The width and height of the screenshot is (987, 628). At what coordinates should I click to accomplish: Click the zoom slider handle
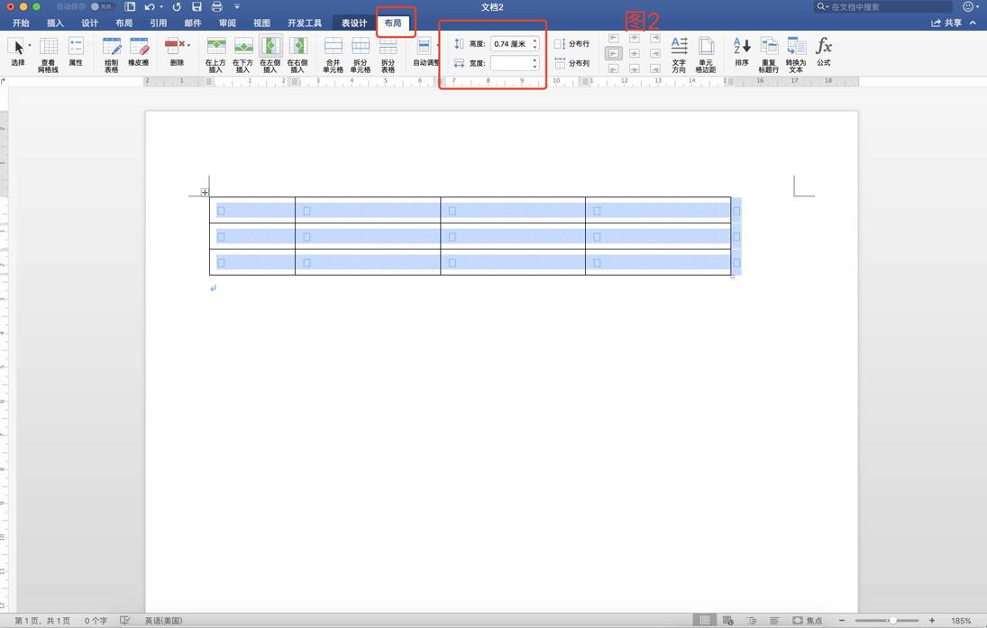(892, 621)
